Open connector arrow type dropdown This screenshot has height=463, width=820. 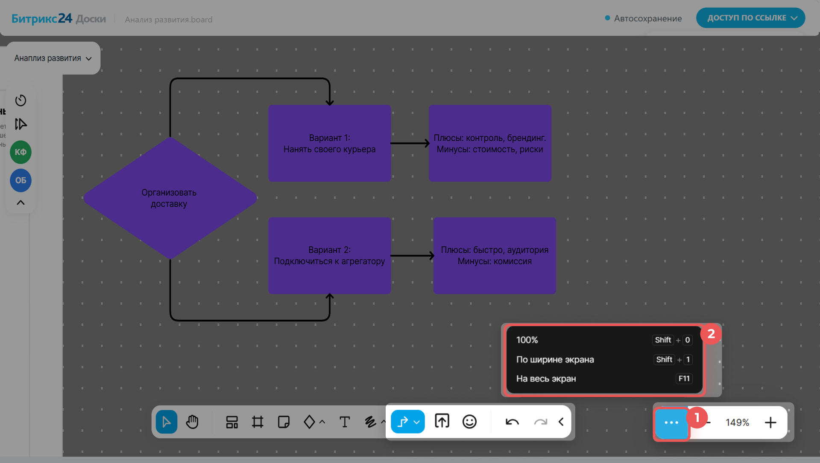(417, 422)
